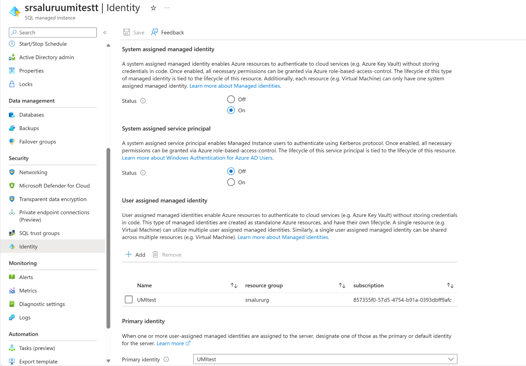
Task: Open the Primary identity dropdown
Action: click(x=325, y=359)
